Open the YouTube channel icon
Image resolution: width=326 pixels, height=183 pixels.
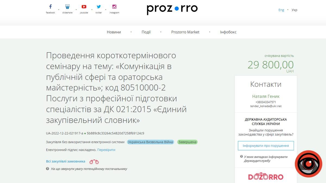click(84, 6)
